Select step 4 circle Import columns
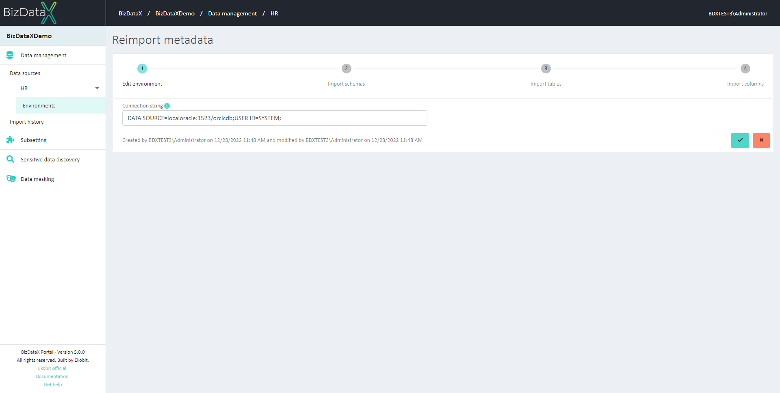 click(745, 69)
